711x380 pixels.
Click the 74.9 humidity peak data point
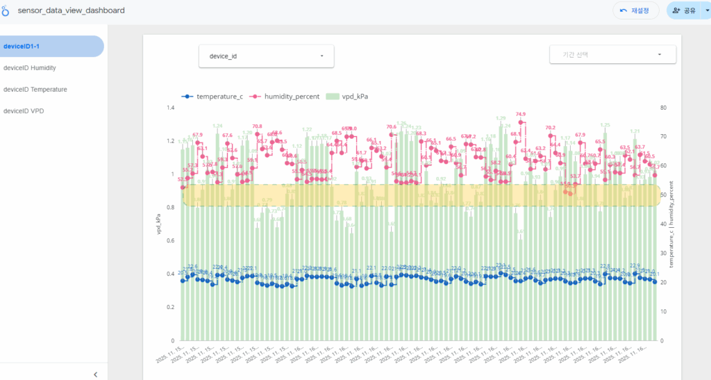pos(521,123)
